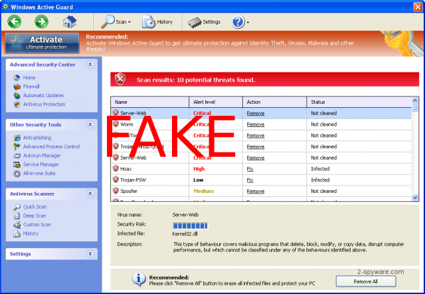This screenshot has width=425, height=294.
Task: Click the Security Risk progress bar
Action: (191, 226)
